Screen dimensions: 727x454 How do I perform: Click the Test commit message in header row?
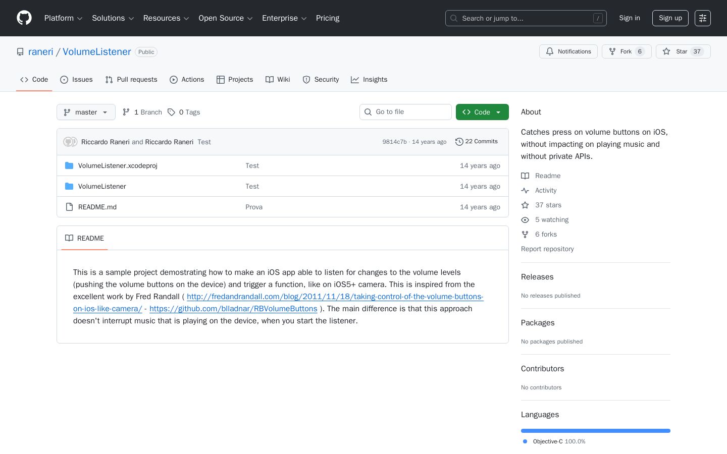tap(204, 142)
